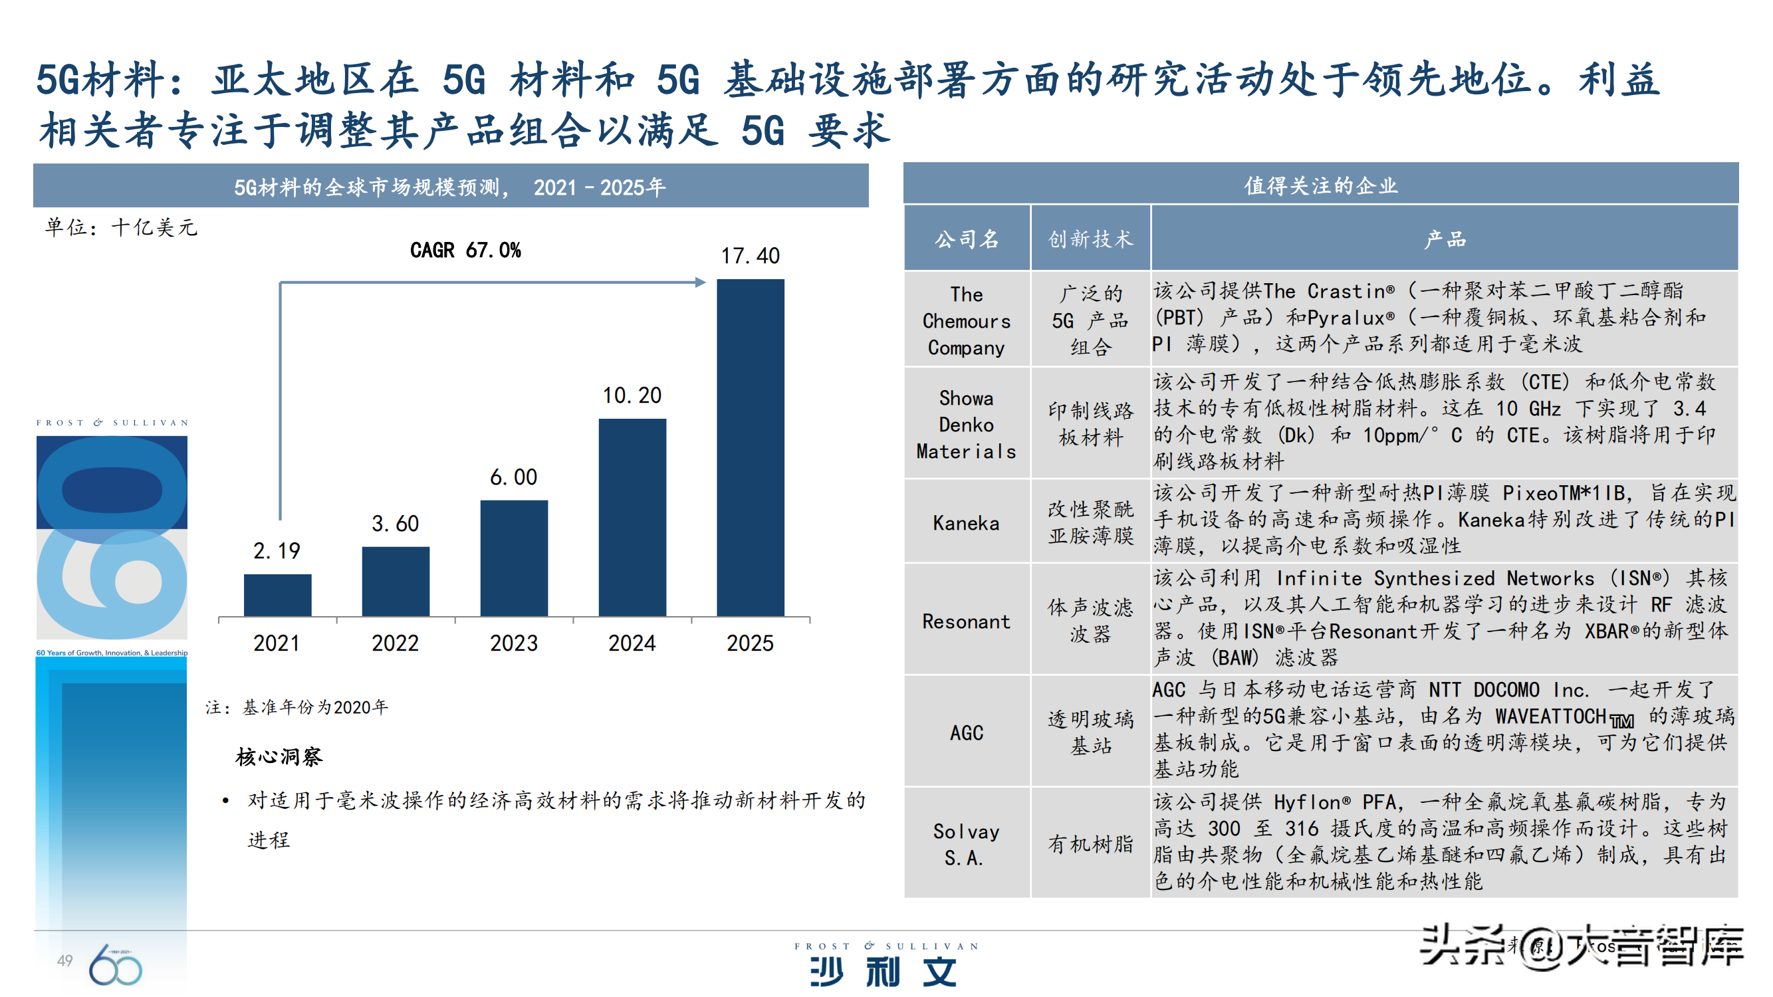Image resolution: width=1773 pixels, height=997 pixels.
Task: Click the Crastin product description cell
Action: click(x=1445, y=320)
